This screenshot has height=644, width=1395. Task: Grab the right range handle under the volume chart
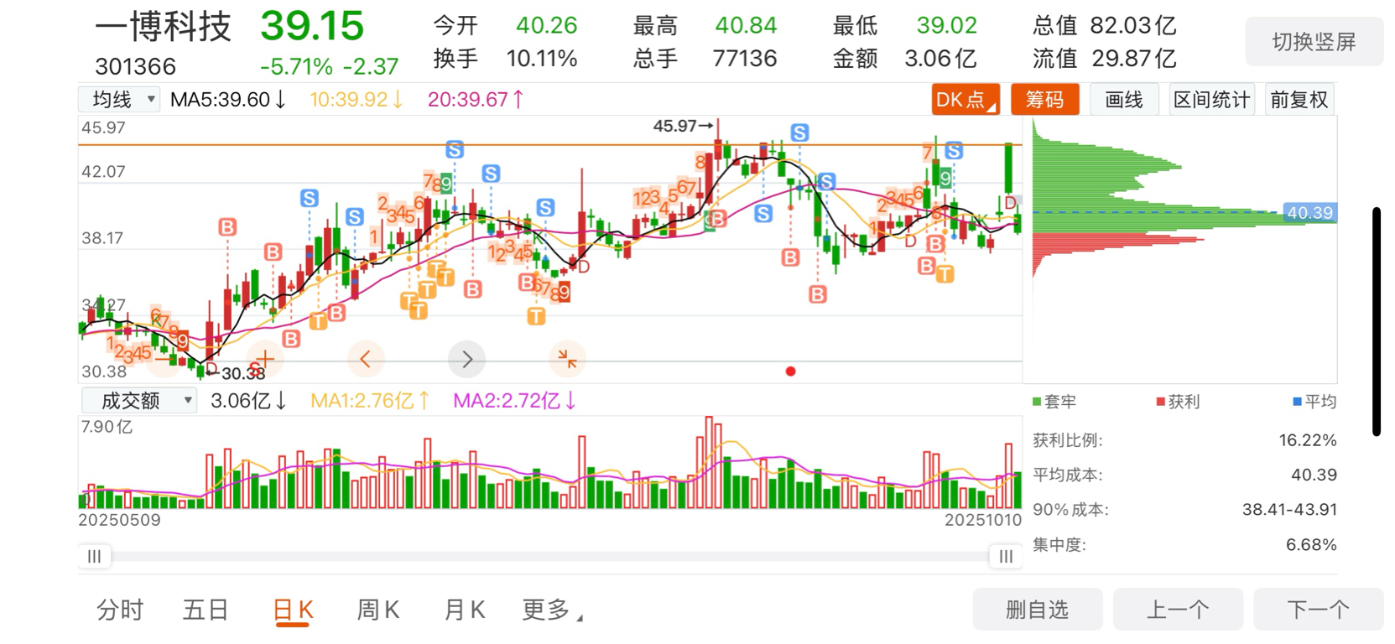coord(1006,556)
